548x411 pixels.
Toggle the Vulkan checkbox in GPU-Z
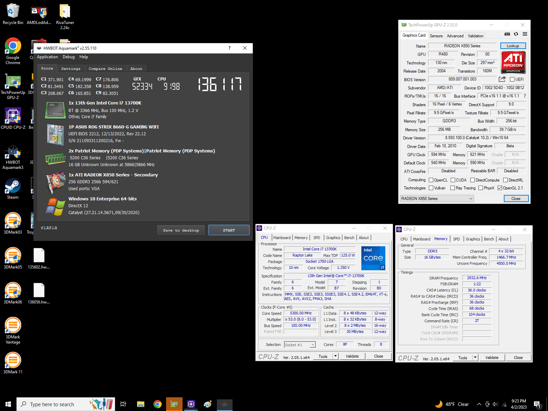pyautogui.click(x=431, y=188)
